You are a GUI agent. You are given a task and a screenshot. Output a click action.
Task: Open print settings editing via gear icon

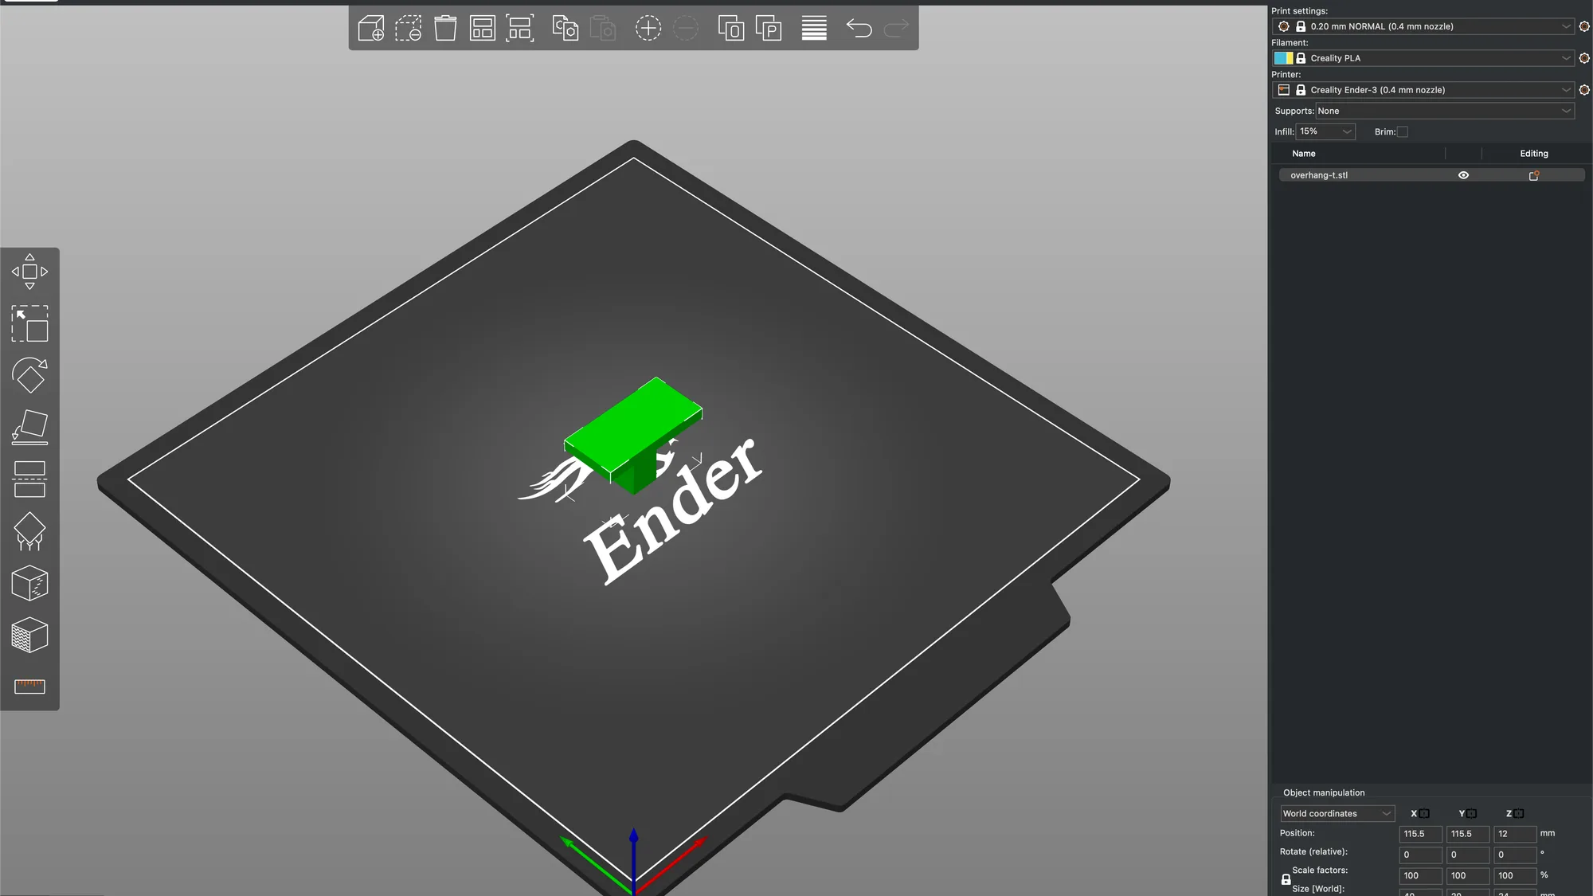click(1584, 26)
